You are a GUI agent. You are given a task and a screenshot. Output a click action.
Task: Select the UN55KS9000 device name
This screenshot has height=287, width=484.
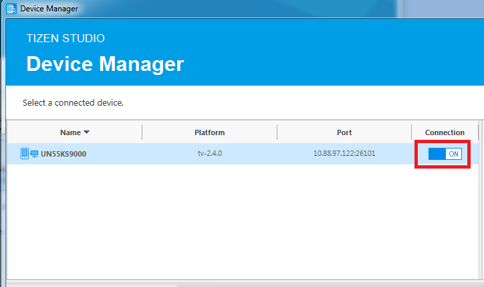click(64, 154)
